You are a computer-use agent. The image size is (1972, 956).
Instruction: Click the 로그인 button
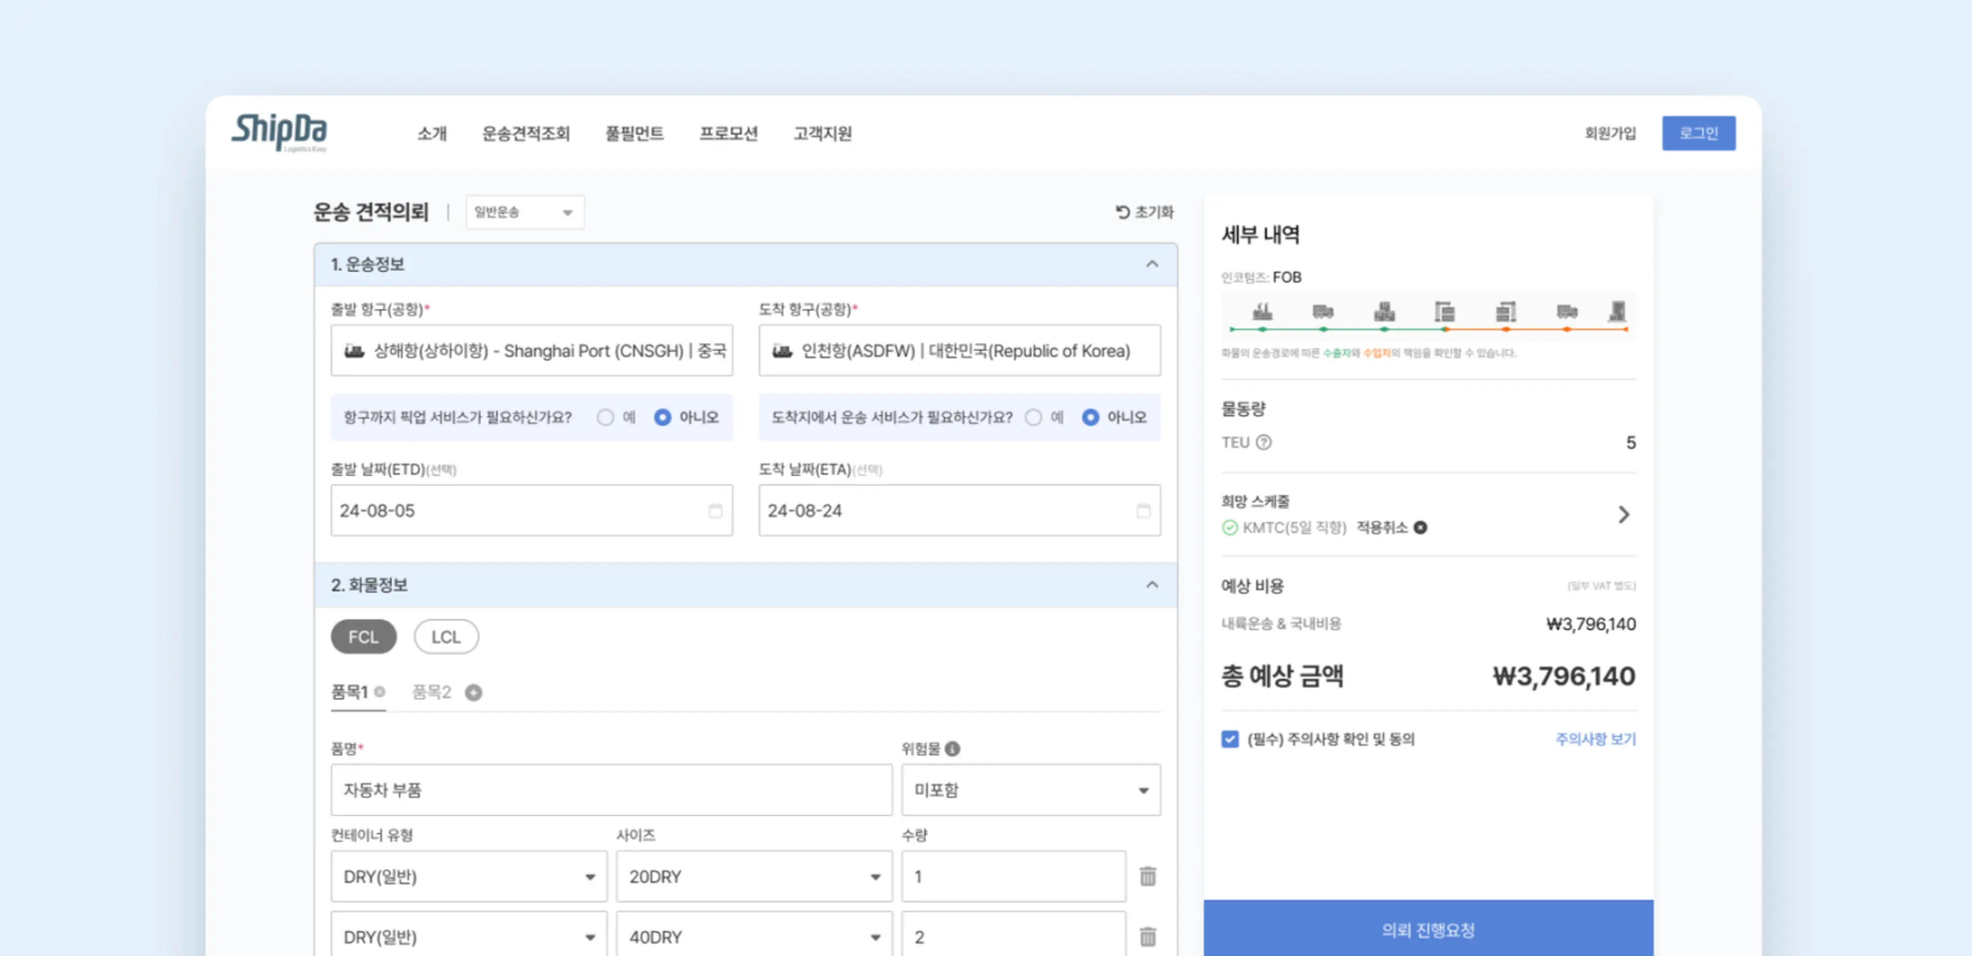(x=1699, y=133)
